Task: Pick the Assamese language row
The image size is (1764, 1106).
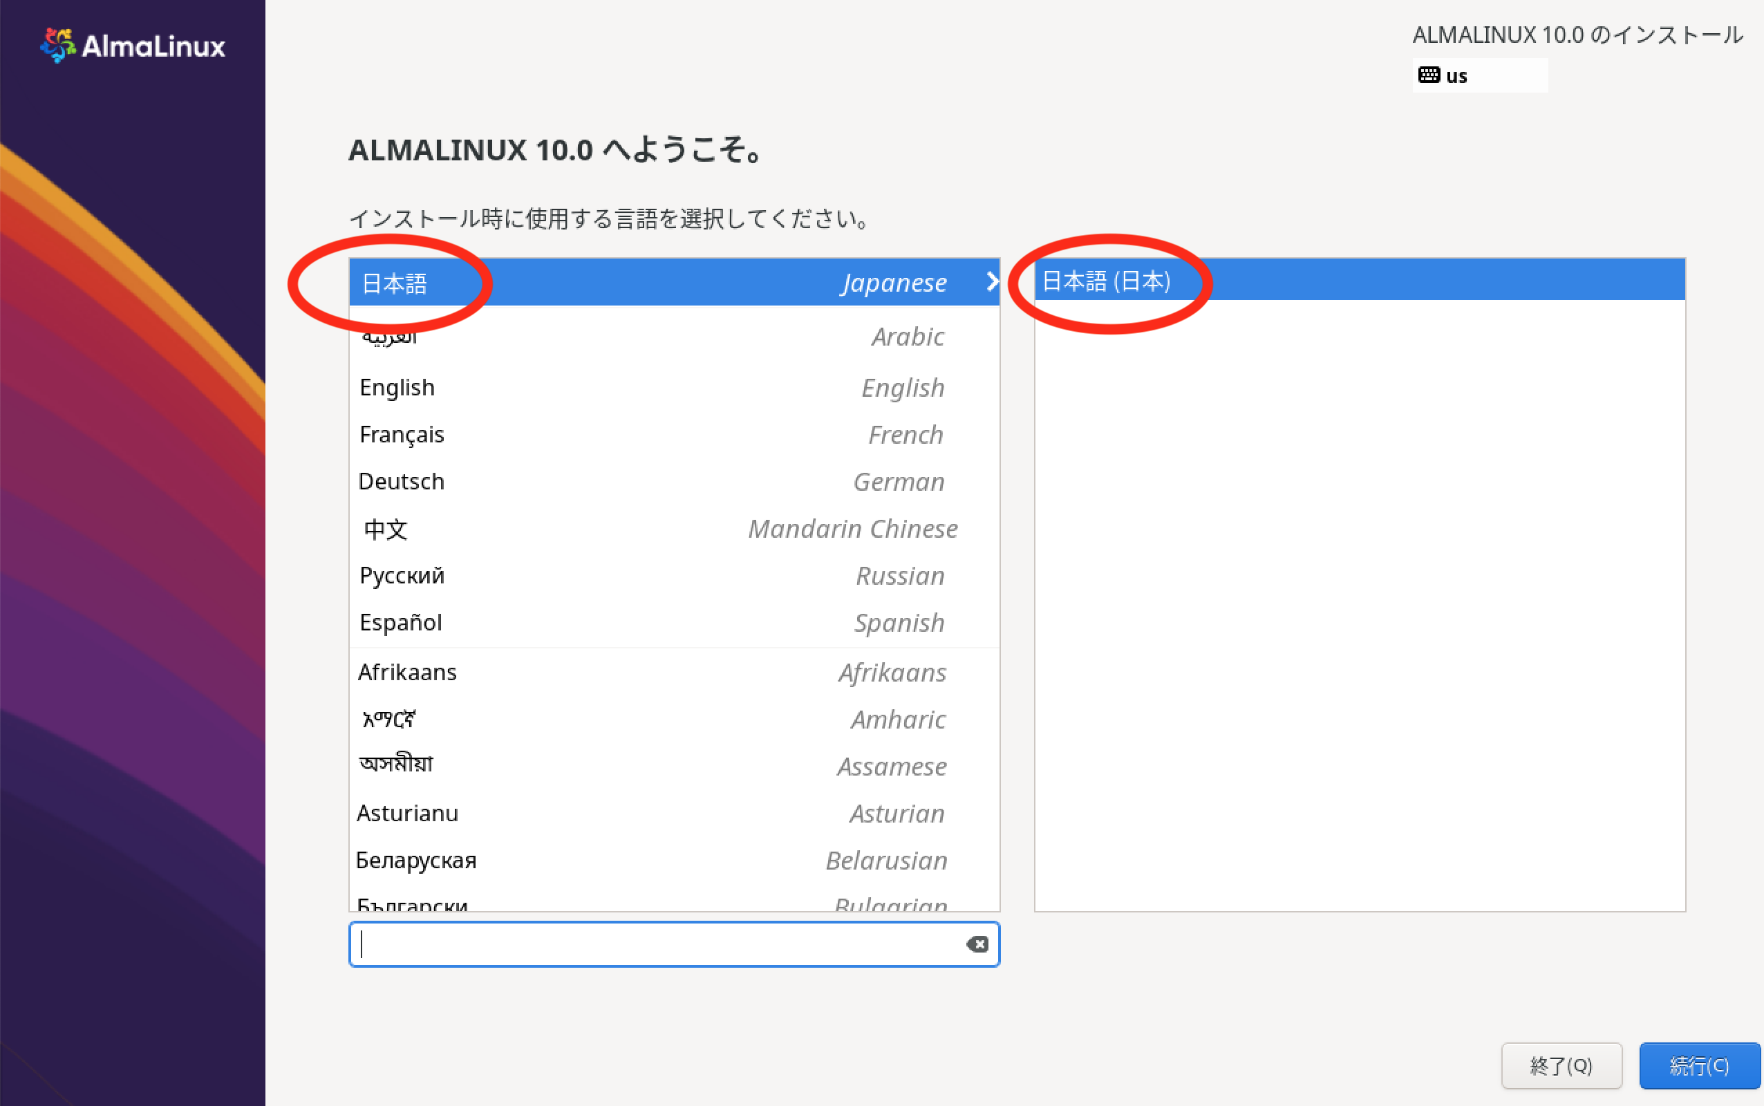Action: (673, 766)
